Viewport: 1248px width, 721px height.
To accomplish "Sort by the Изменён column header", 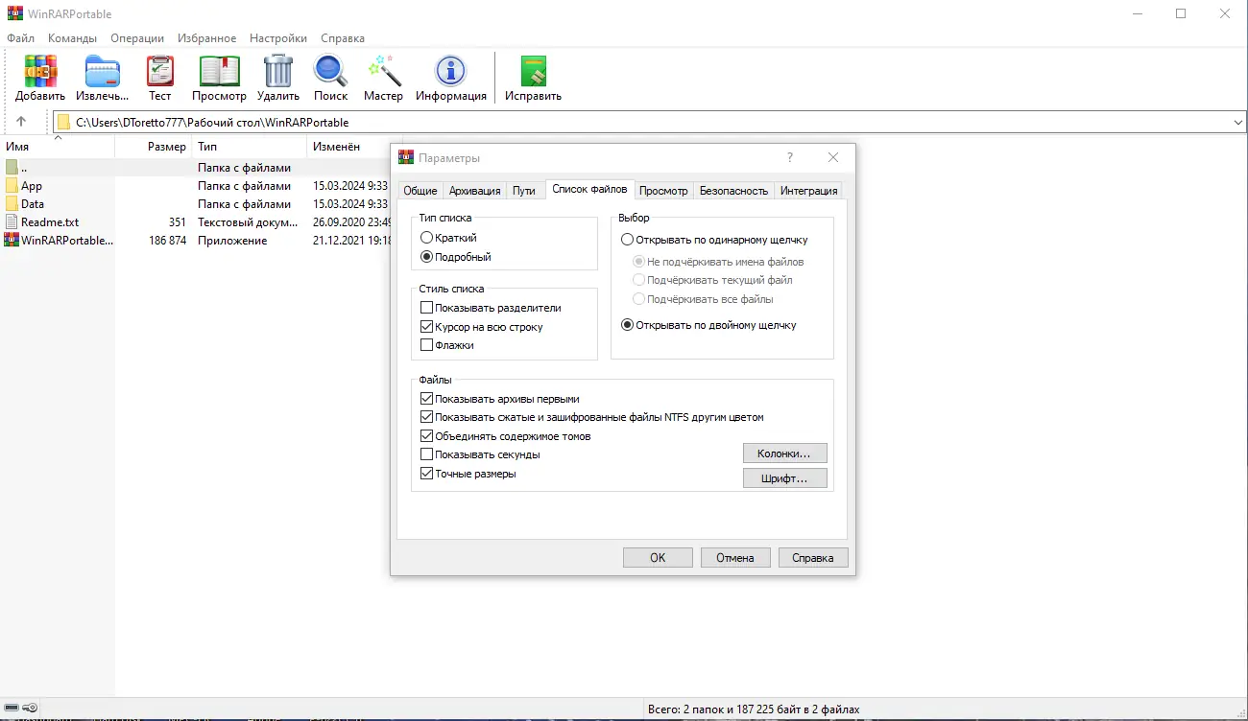I will tap(348, 147).
